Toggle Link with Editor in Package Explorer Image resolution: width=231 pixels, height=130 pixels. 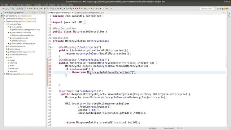[35, 13]
